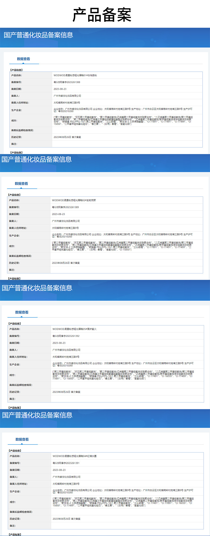Click date 2023-08-23 in the 2023261391 record

point(59,470)
